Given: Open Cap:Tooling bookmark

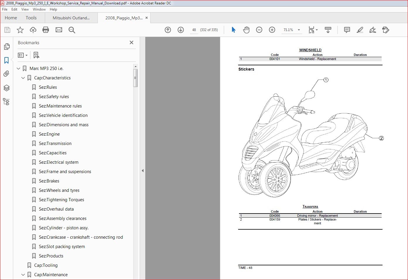Looking at the screenshot, I should [x=46, y=265].
